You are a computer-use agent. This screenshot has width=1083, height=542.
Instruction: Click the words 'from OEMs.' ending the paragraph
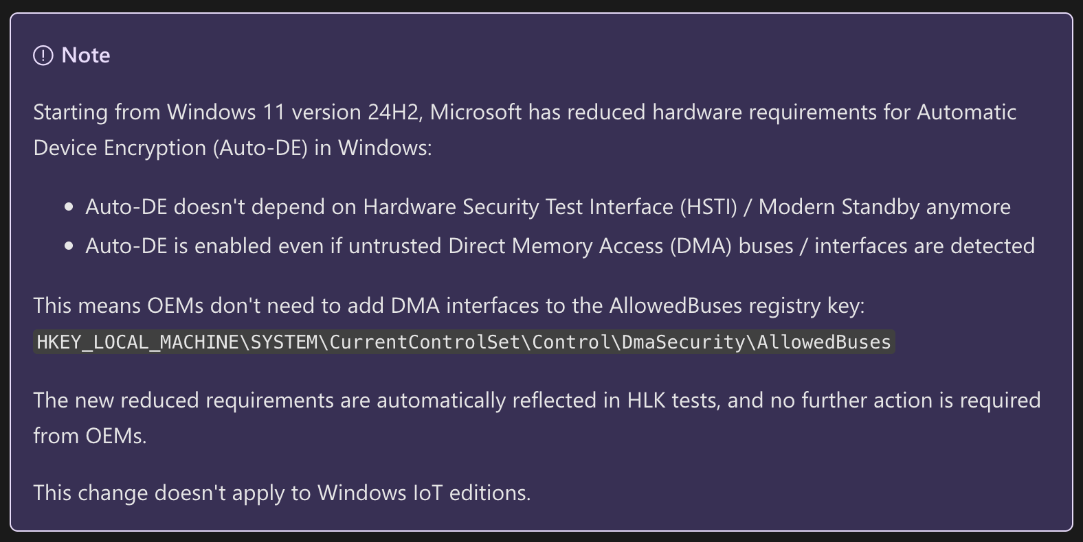[x=90, y=436]
